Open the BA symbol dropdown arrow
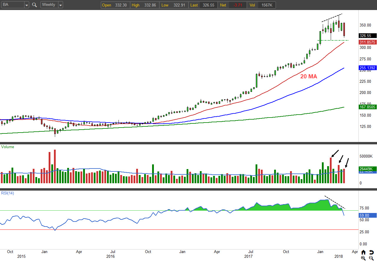The width and height of the screenshot is (377, 261). (x=27, y=5)
